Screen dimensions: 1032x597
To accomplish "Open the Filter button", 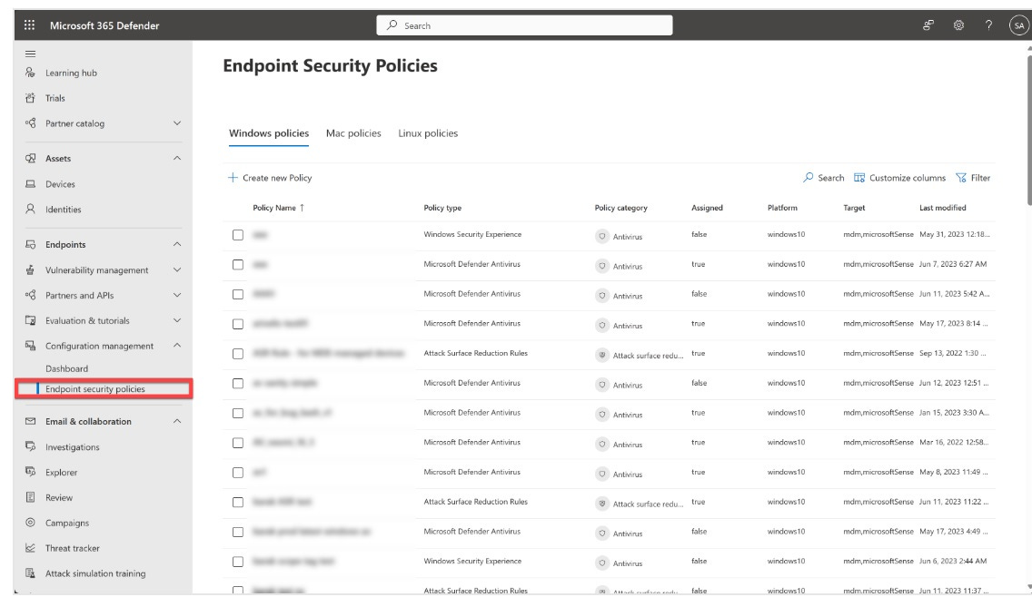I will click(974, 178).
